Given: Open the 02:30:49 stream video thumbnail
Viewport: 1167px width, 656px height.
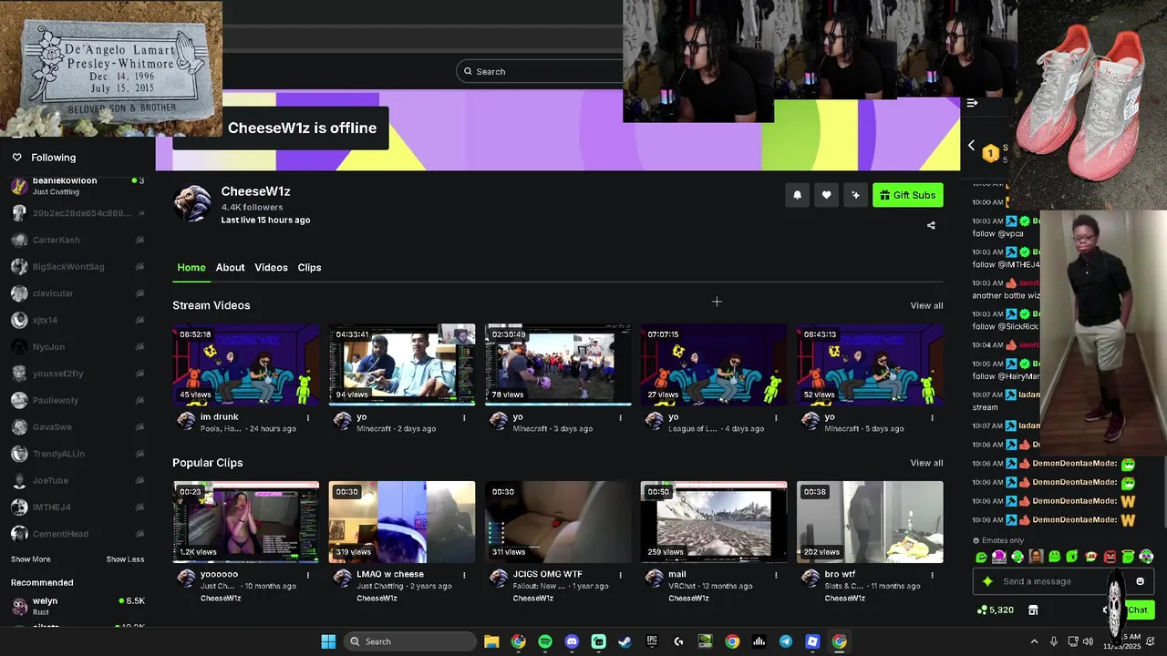Looking at the screenshot, I should point(558,364).
